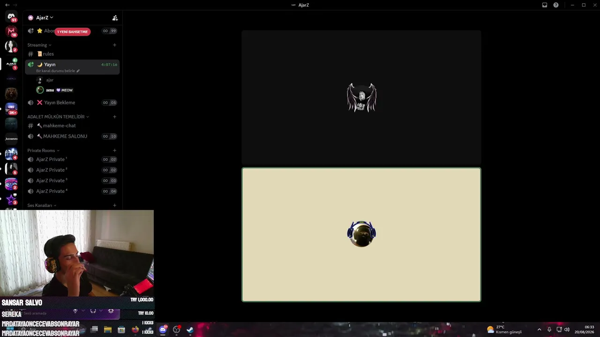Image resolution: width=600 pixels, height=337 pixels.
Task: Open the server with badge 5
Action: pos(11,168)
